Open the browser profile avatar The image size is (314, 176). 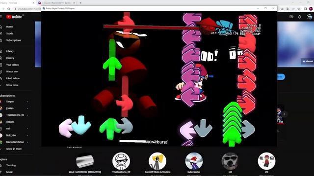[311, 9]
